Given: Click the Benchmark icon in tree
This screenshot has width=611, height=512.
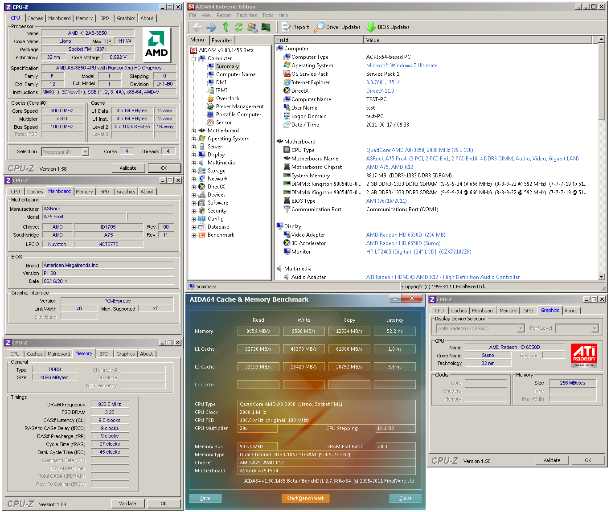Looking at the screenshot, I should (202, 235).
